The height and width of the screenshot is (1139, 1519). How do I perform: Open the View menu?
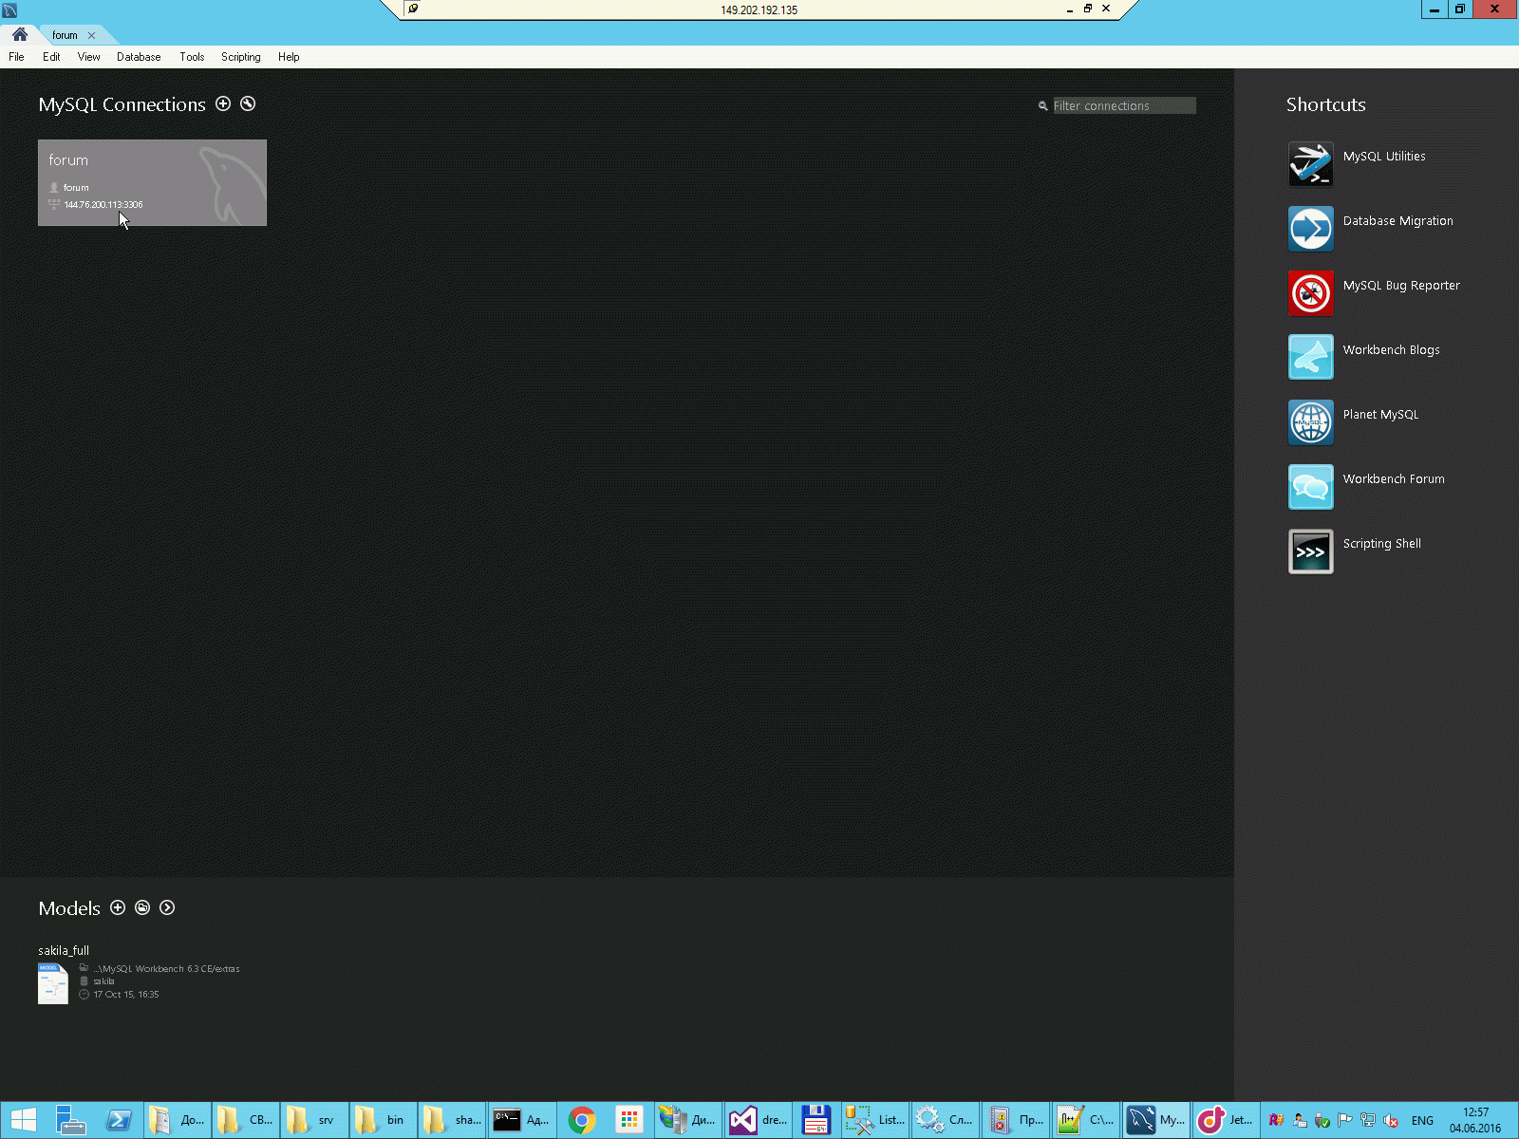tap(88, 57)
